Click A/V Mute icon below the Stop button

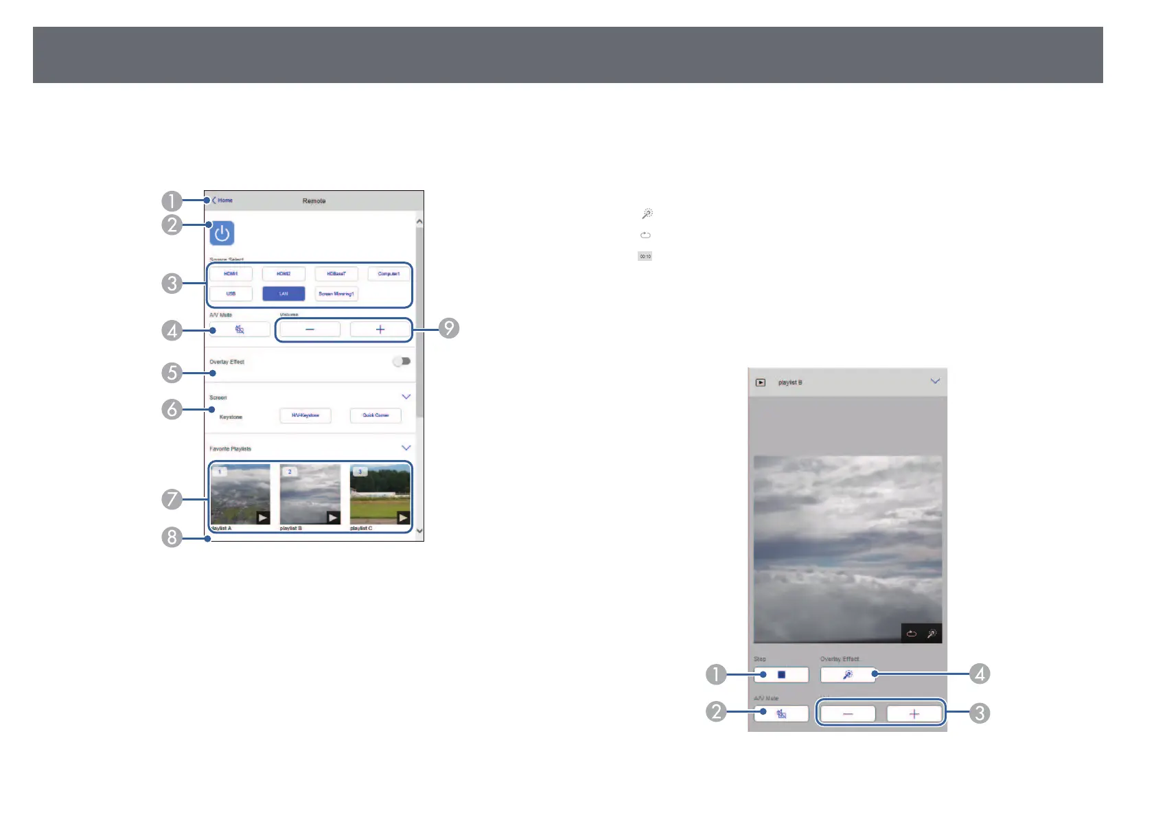click(781, 714)
